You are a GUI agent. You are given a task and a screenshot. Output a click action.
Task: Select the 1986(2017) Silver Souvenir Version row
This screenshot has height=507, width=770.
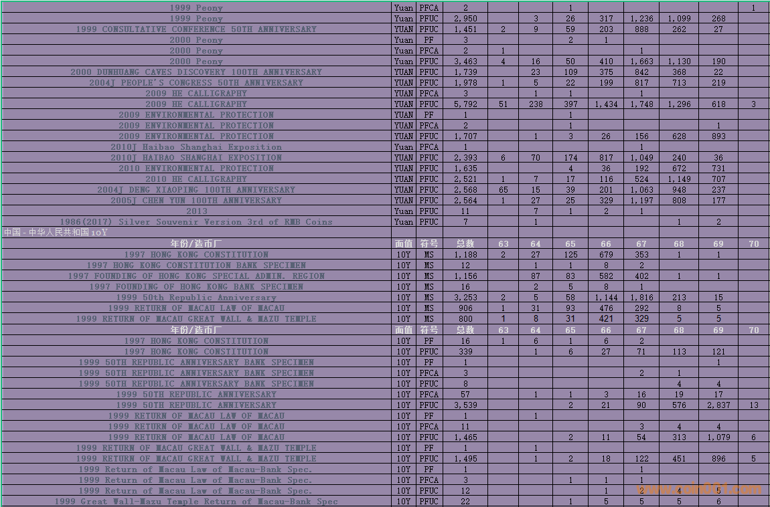click(196, 222)
